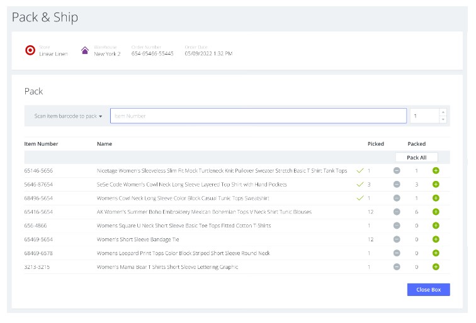Click the minus icon for item 5646-87654
This screenshot has width=476, height=323.
[397, 185]
